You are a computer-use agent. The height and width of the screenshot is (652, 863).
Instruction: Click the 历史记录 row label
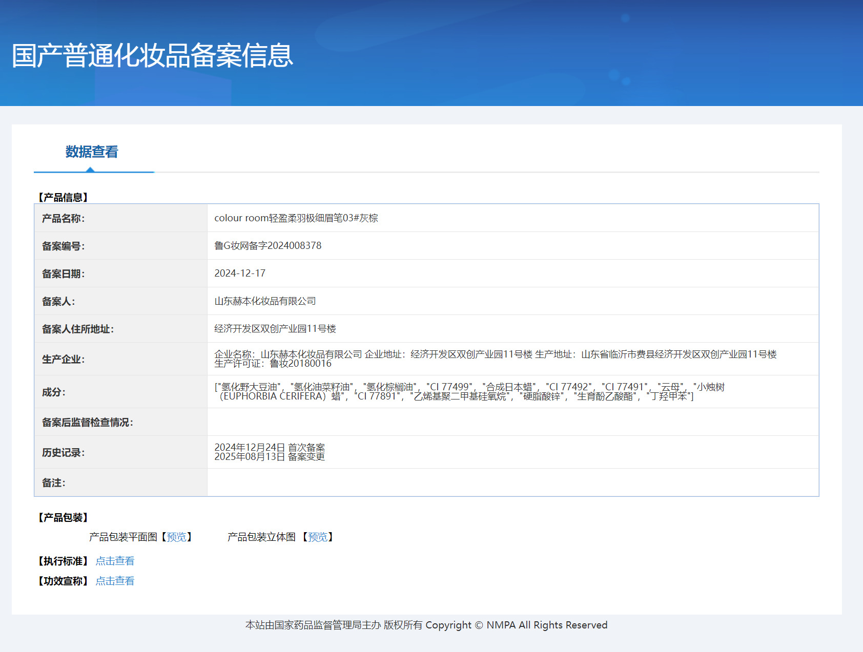click(64, 453)
